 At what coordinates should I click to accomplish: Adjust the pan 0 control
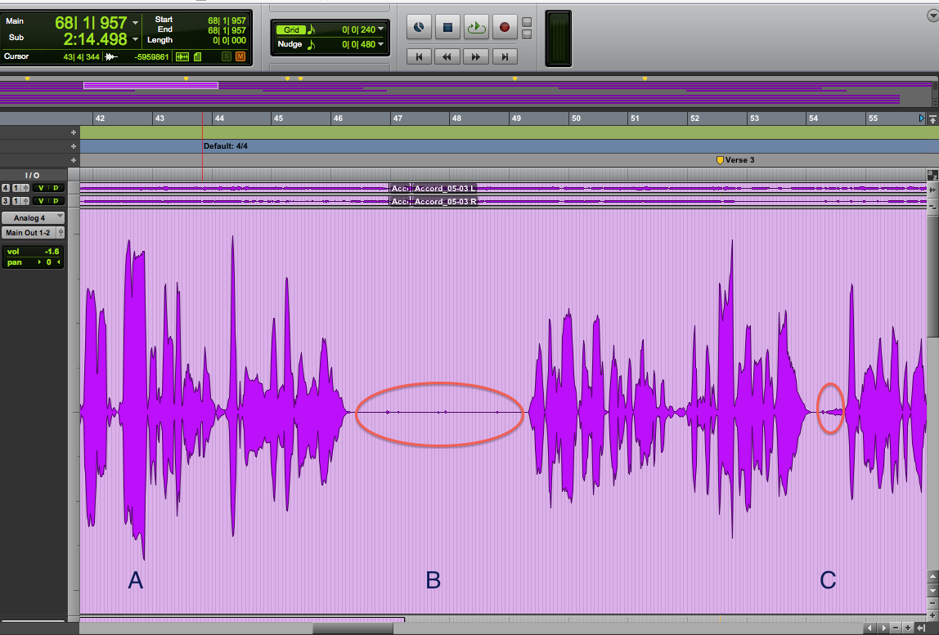point(33,262)
